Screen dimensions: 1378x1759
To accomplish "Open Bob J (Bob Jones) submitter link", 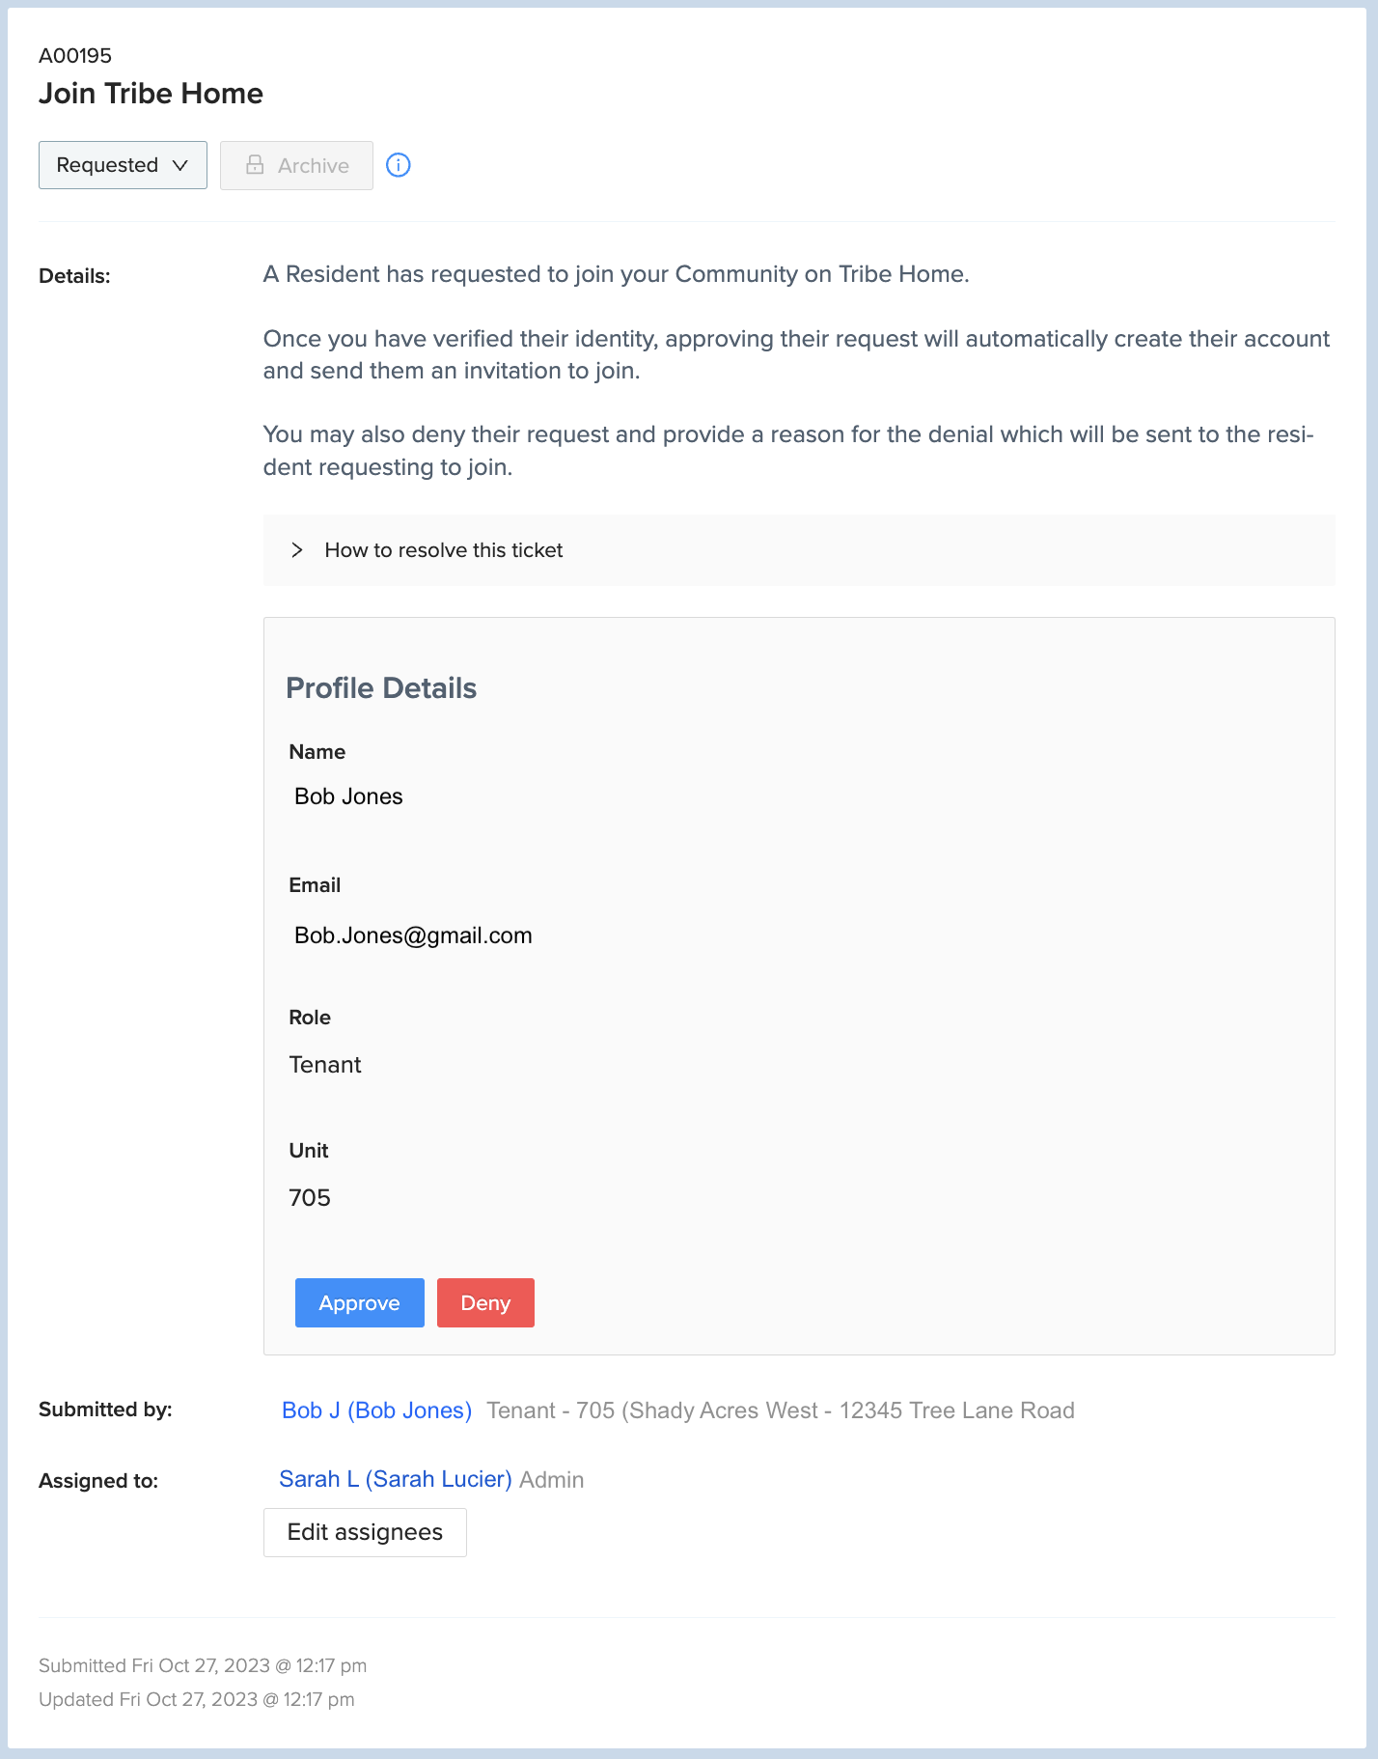I will click(376, 1410).
